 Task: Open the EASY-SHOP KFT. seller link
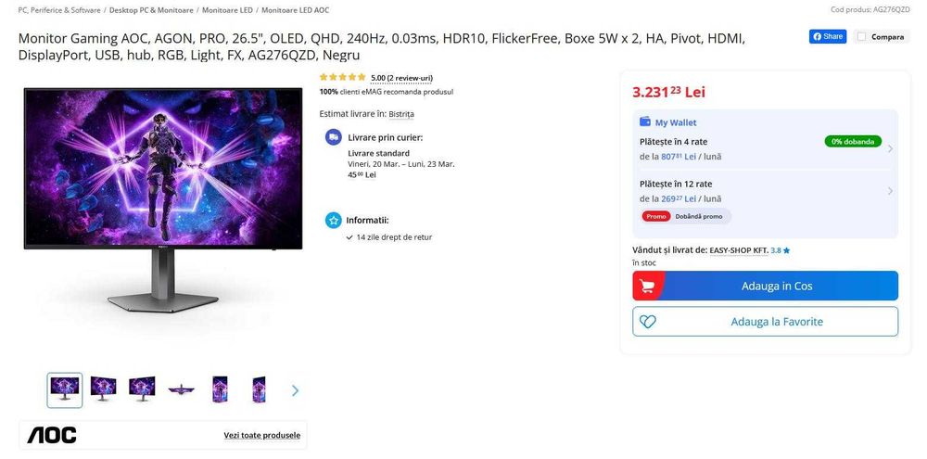[738, 250]
